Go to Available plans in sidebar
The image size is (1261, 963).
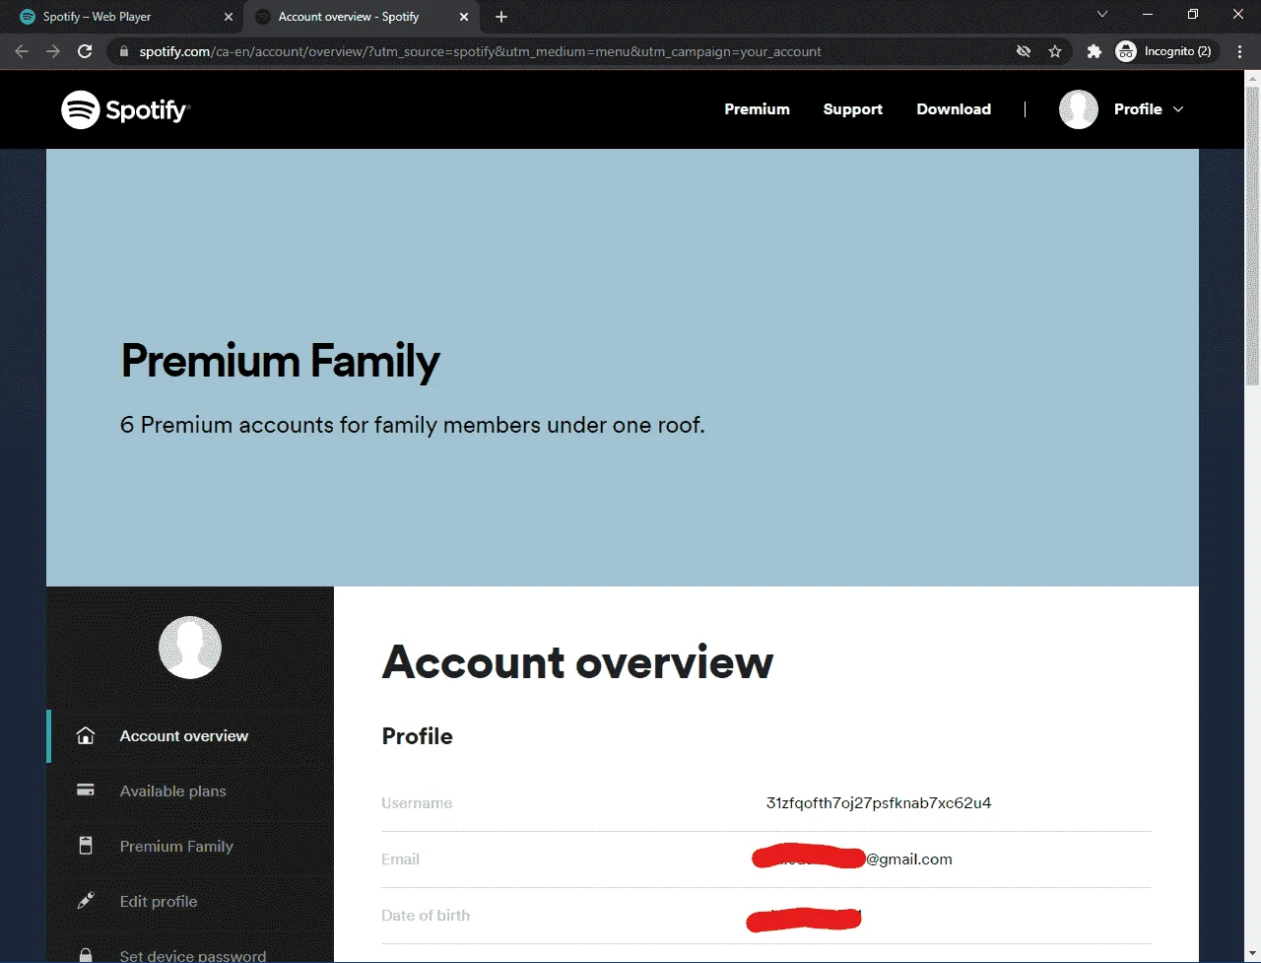(x=172, y=791)
